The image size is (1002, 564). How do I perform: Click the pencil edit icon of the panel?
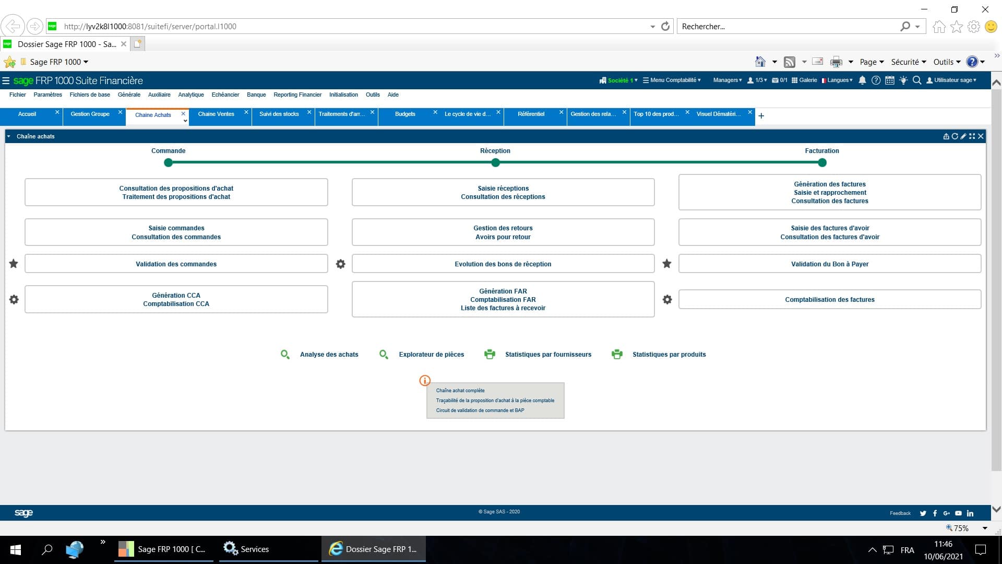point(963,136)
